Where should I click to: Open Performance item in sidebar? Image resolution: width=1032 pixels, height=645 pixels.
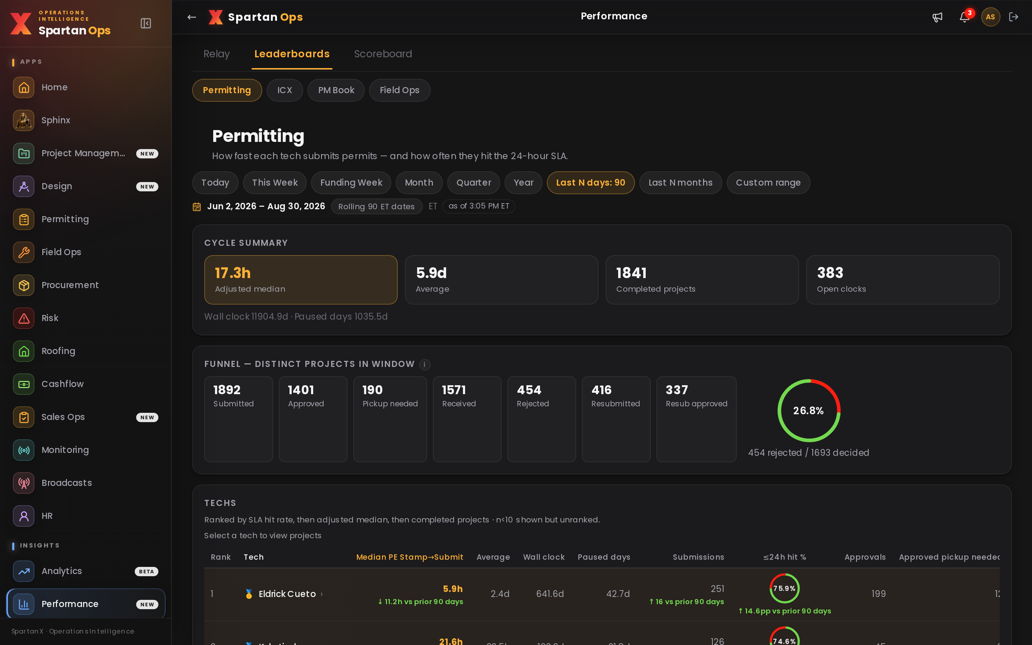[x=86, y=604]
